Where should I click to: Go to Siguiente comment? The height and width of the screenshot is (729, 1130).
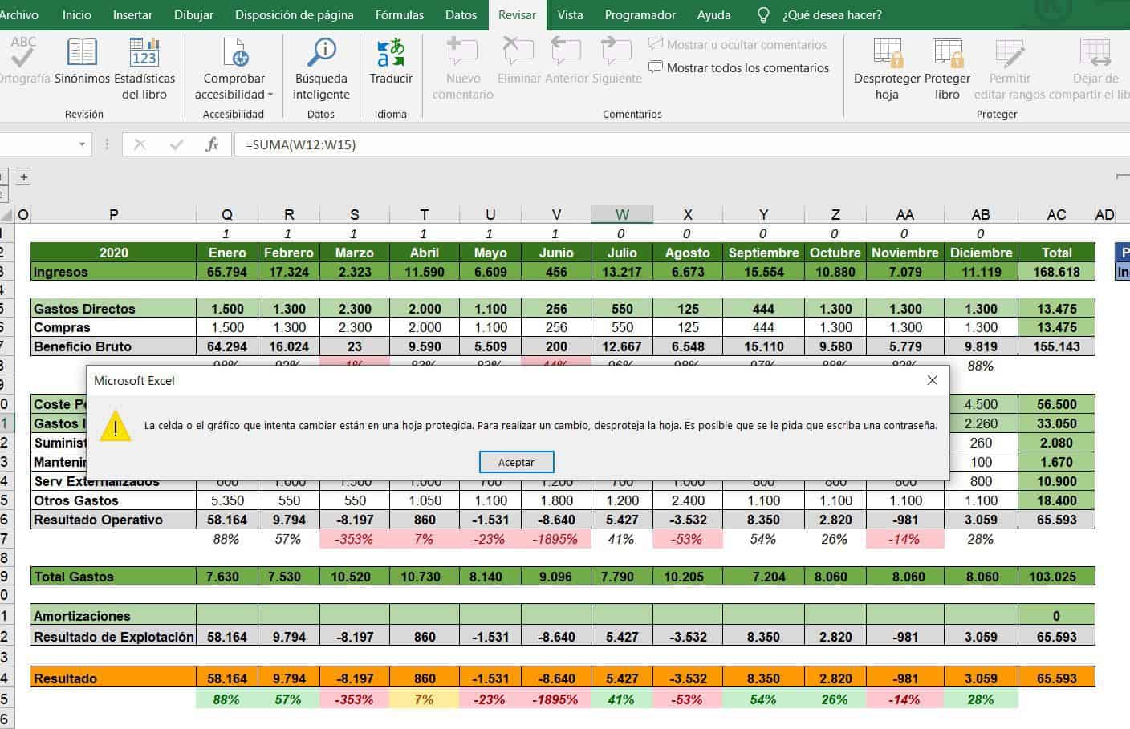tap(616, 60)
